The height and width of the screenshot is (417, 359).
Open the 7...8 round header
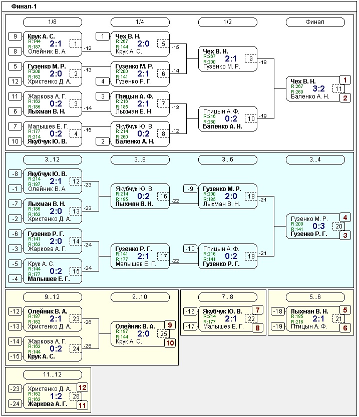[228, 297]
